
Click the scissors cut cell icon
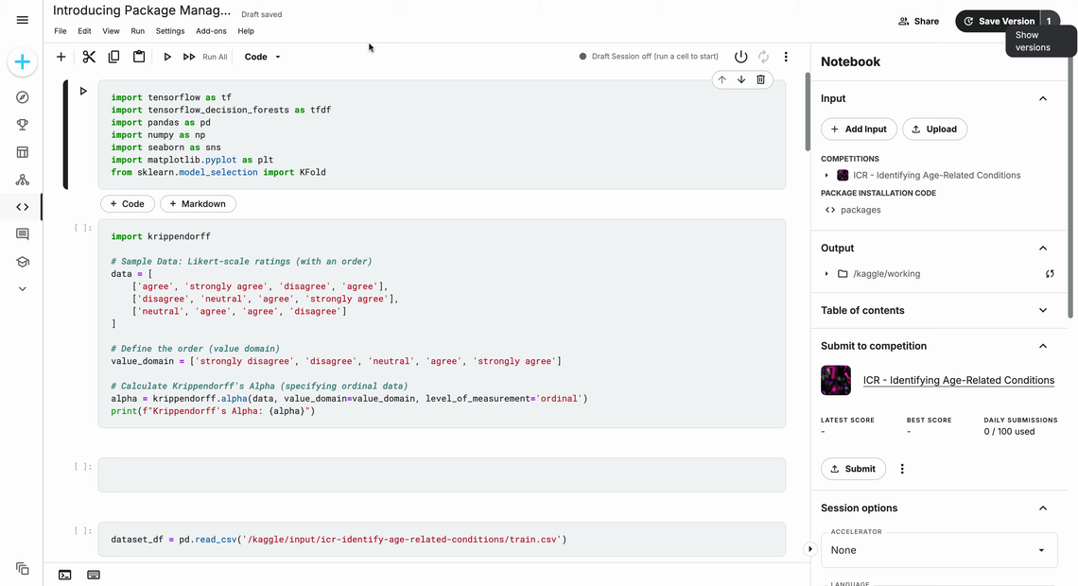(89, 57)
